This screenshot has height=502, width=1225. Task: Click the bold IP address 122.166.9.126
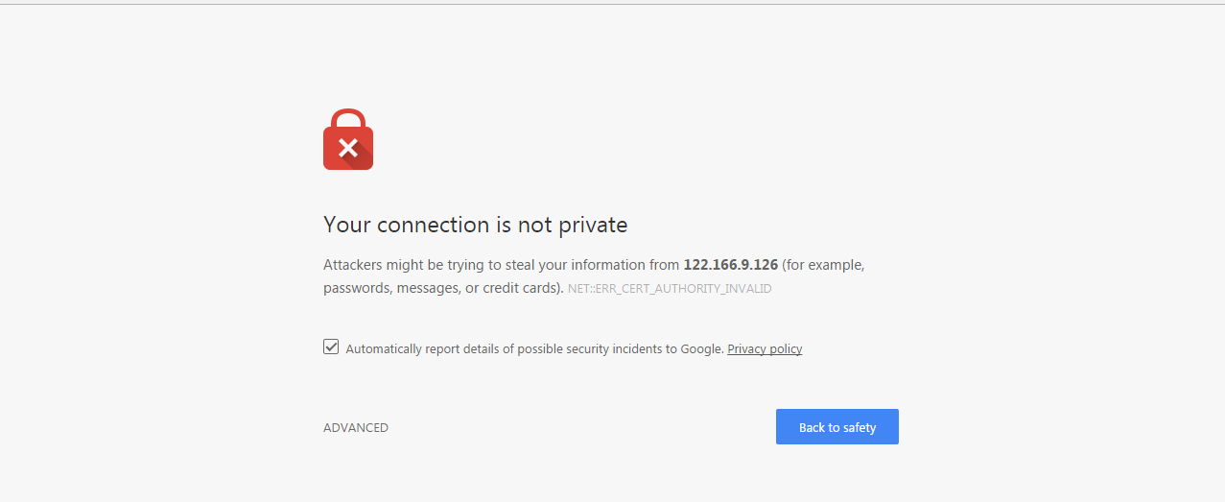730,265
